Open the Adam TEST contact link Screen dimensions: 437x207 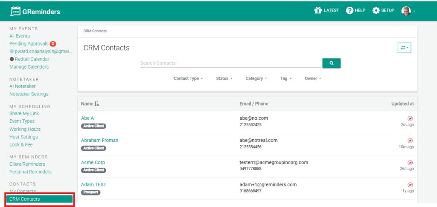(x=93, y=184)
